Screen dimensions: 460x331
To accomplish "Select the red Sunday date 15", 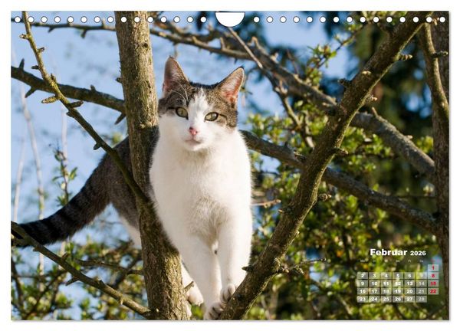I will click(x=433, y=283).
